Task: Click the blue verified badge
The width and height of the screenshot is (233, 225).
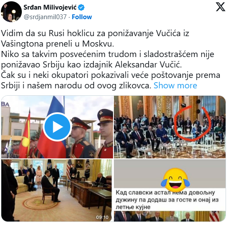Action: (x=81, y=7)
